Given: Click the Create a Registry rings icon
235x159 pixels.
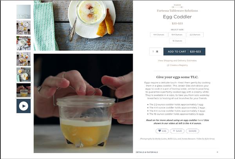Looking at the screenshot, I should coord(168,65).
